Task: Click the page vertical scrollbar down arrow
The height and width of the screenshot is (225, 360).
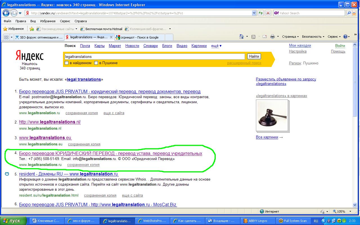Action: (x=355, y=205)
